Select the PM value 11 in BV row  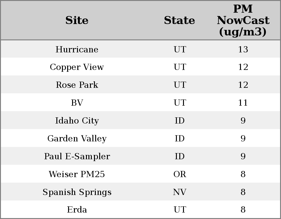(243, 103)
